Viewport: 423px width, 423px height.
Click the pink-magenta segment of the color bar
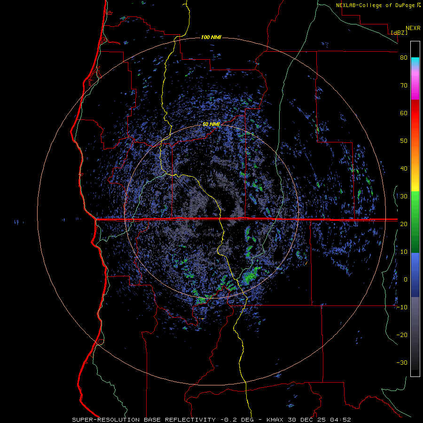[415, 84]
